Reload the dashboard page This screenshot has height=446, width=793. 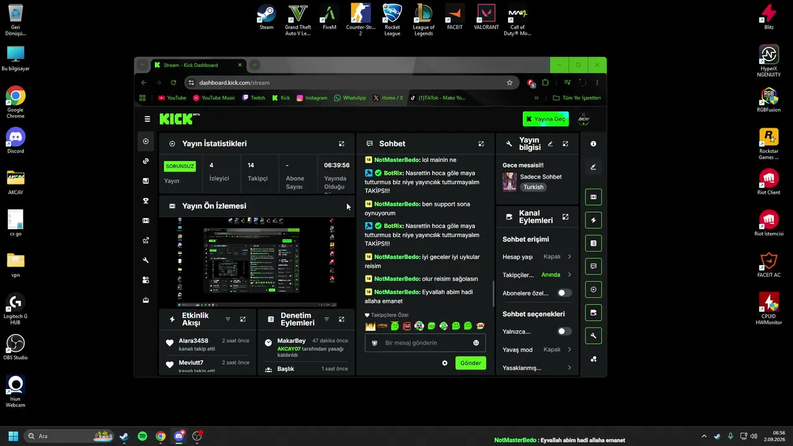click(173, 82)
